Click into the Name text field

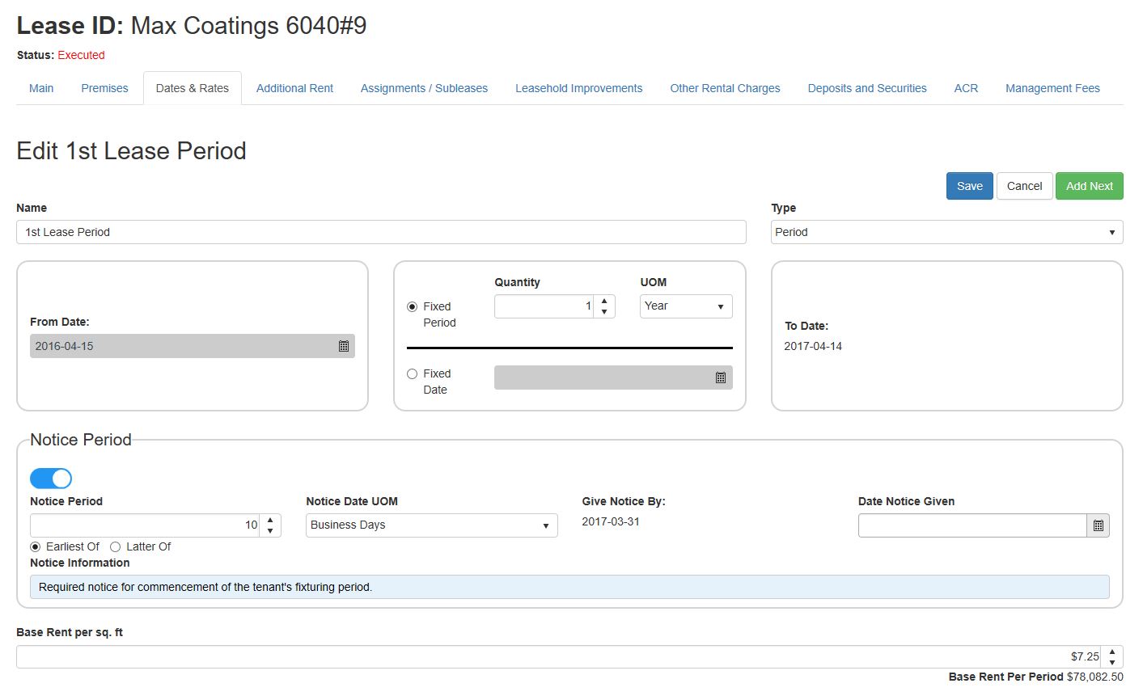point(380,232)
